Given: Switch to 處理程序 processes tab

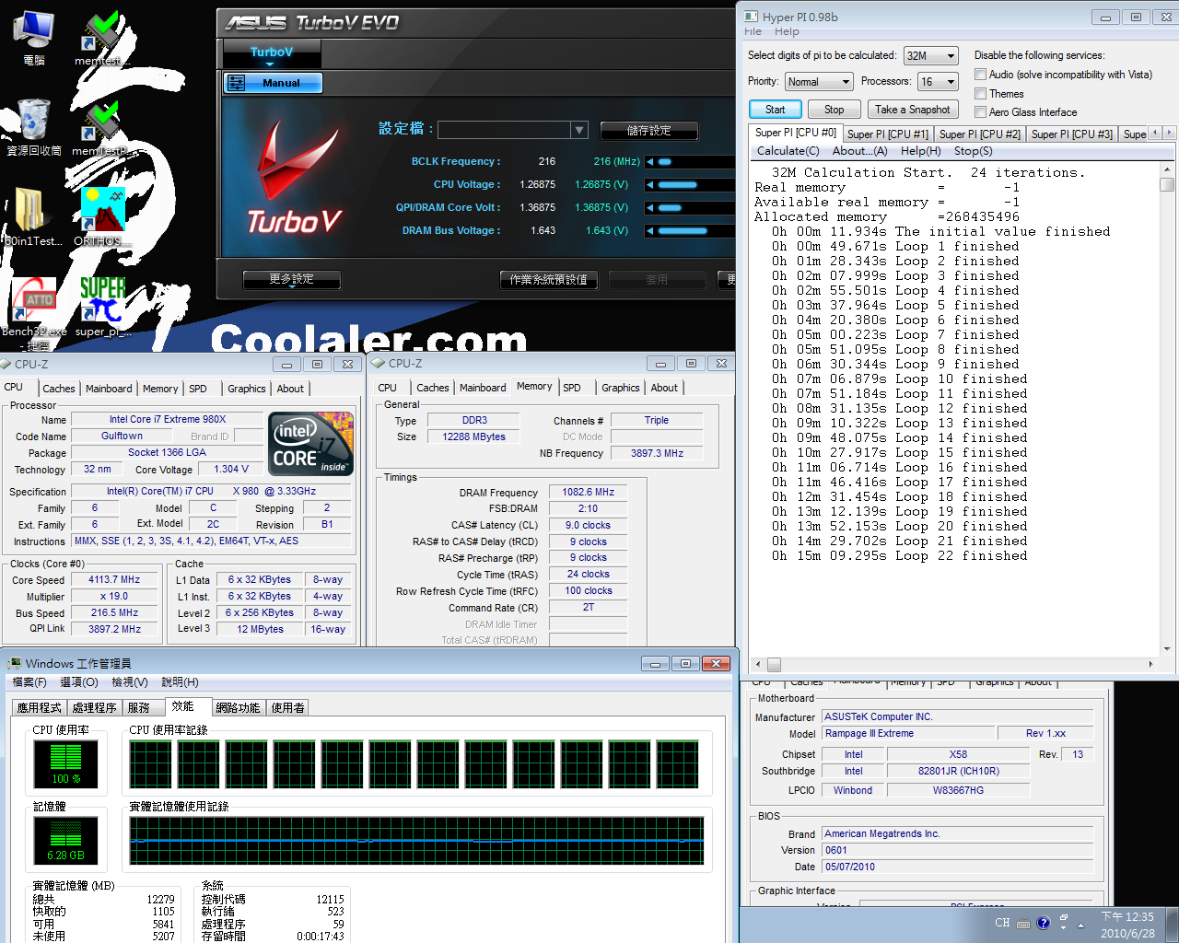Looking at the screenshot, I should tap(94, 707).
